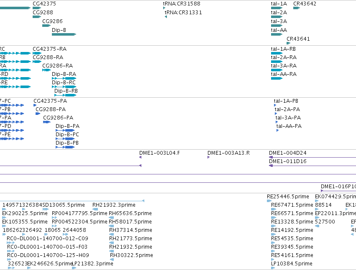Click the RH65636.5prime EST

pyautogui.click(x=111, y=218)
